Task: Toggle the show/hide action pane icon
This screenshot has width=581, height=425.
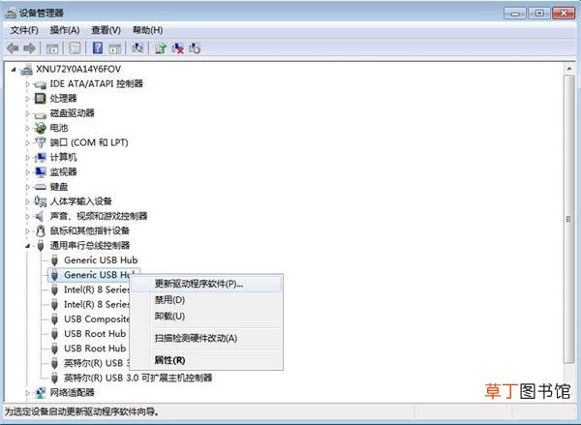Action: tap(115, 48)
